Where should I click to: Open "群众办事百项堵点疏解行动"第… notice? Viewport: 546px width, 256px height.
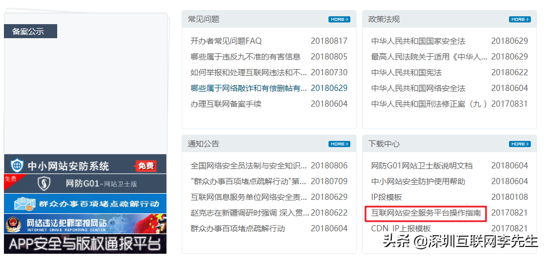click(249, 181)
